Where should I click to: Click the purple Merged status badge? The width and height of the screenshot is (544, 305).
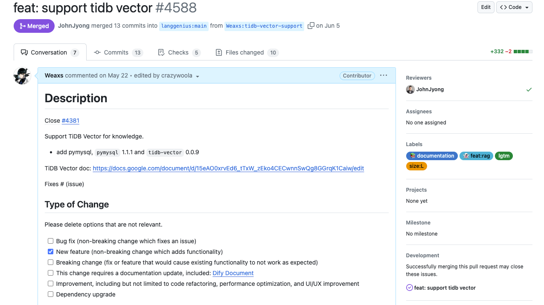click(34, 26)
